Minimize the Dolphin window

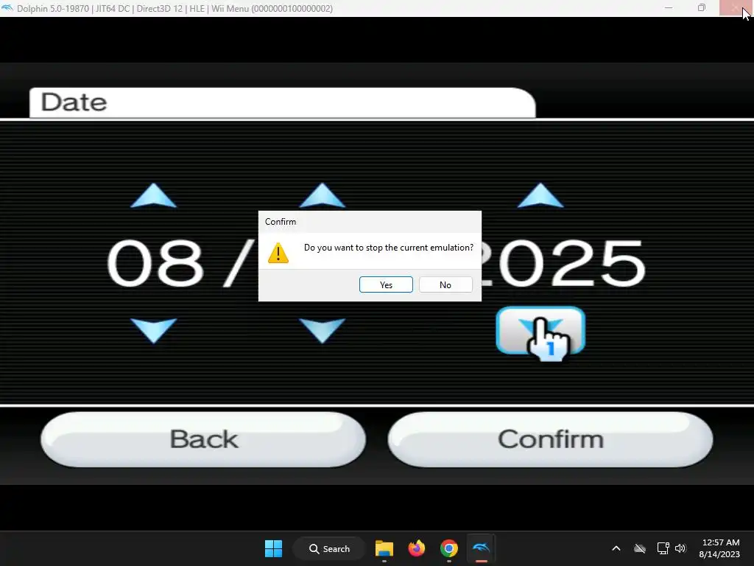pyautogui.click(x=669, y=8)
